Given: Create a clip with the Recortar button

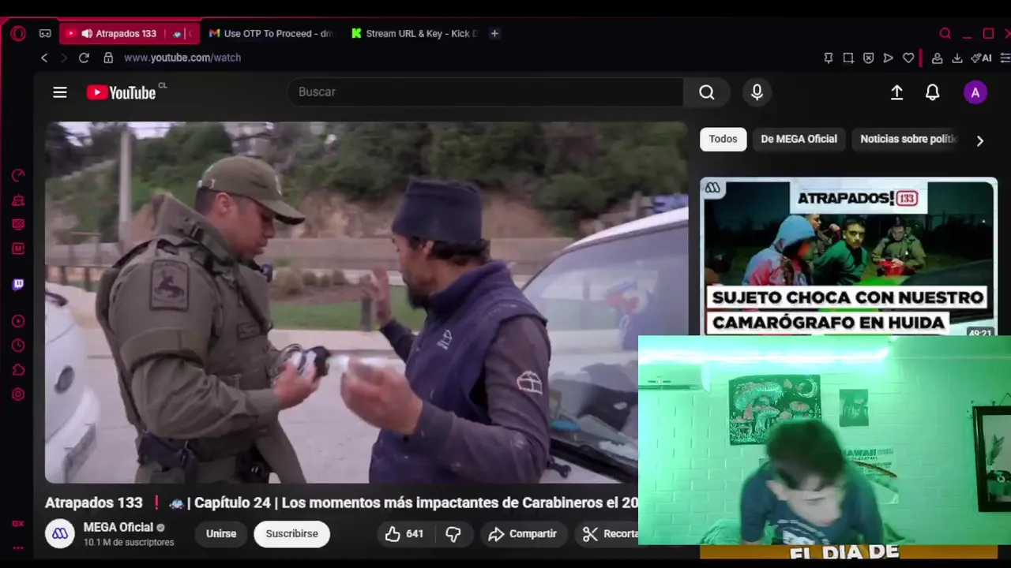Looking at the screenshot, I should click(x=608, y=534).
